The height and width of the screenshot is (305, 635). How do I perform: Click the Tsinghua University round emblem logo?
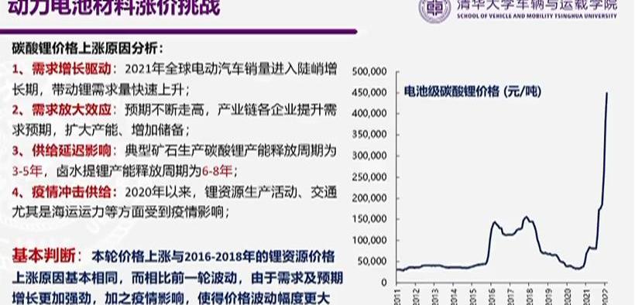coord(434,9)
